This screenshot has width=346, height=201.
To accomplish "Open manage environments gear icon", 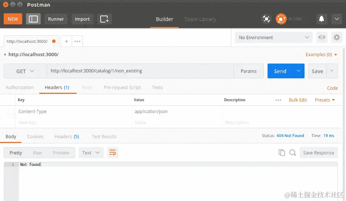I will 336,37.
